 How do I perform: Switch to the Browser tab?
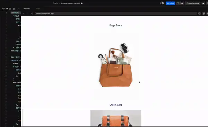27,9
